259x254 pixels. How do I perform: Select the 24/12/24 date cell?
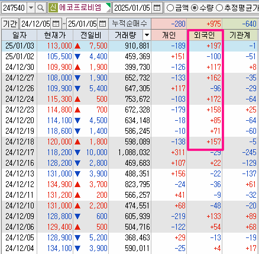click(20, 99)
